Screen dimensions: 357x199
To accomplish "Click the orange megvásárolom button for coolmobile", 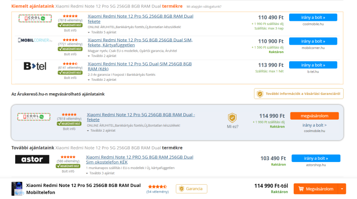I will 315,116.
